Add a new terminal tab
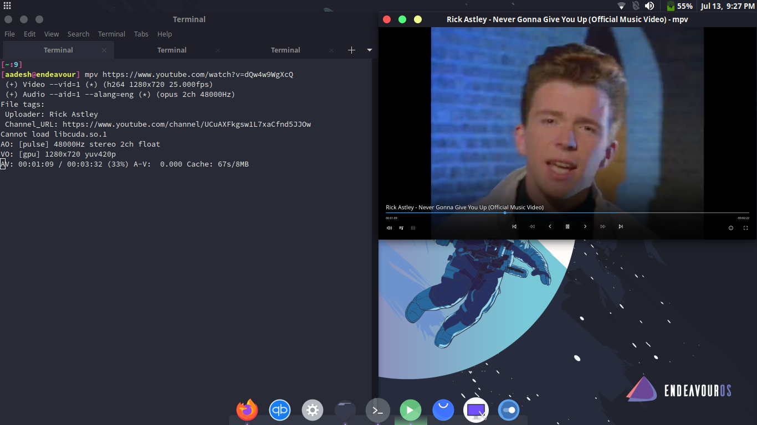The image size is (757, 425). (x=351, y=50)
